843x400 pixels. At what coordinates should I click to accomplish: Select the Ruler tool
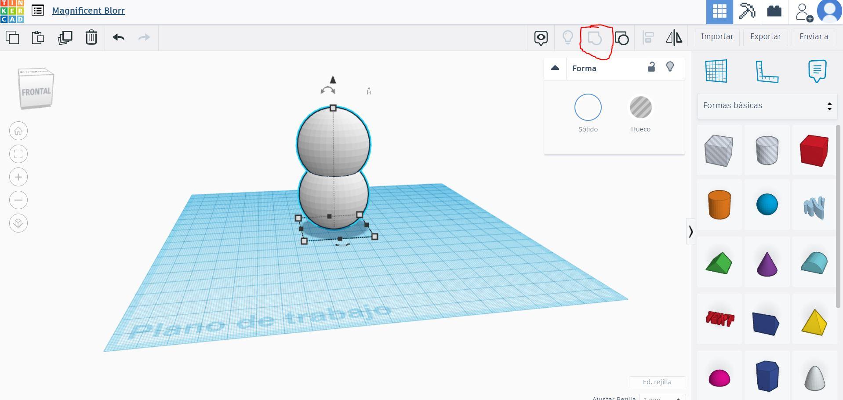767,72
